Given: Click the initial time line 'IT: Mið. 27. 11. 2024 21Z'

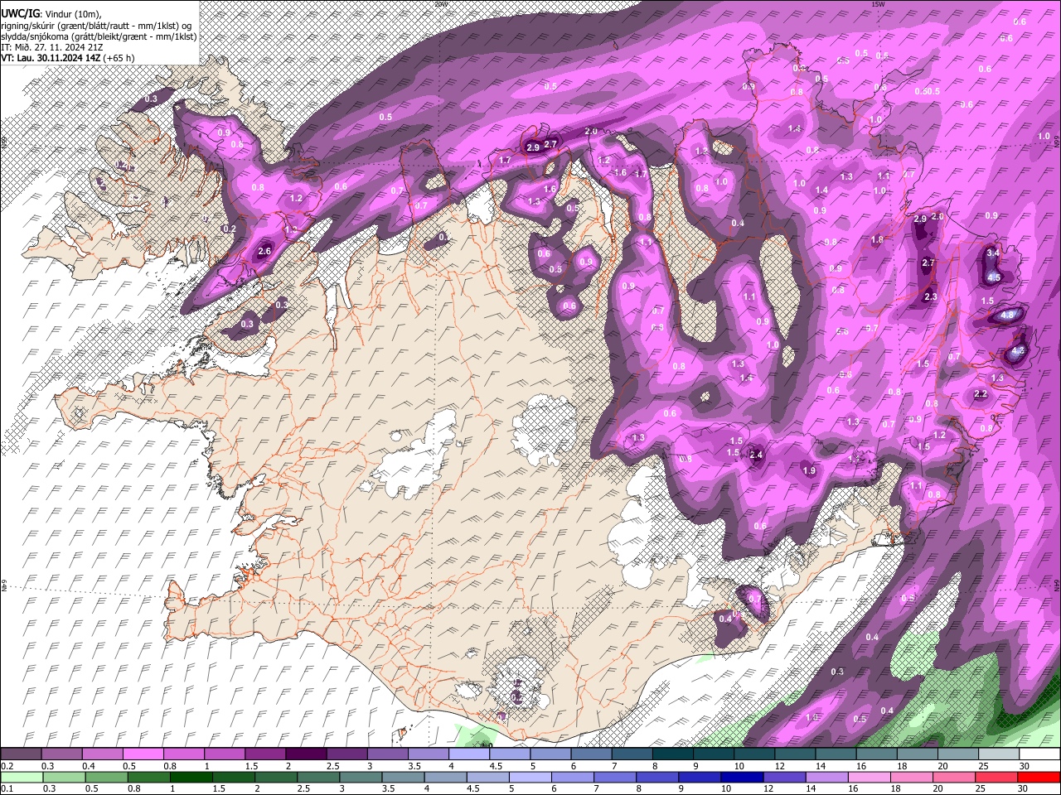Looking at the screenshot, I should pos(52,47).
